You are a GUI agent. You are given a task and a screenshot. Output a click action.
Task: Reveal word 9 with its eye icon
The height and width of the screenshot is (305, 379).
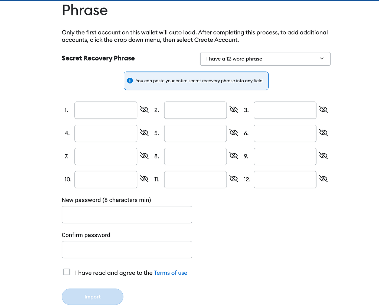323,156
